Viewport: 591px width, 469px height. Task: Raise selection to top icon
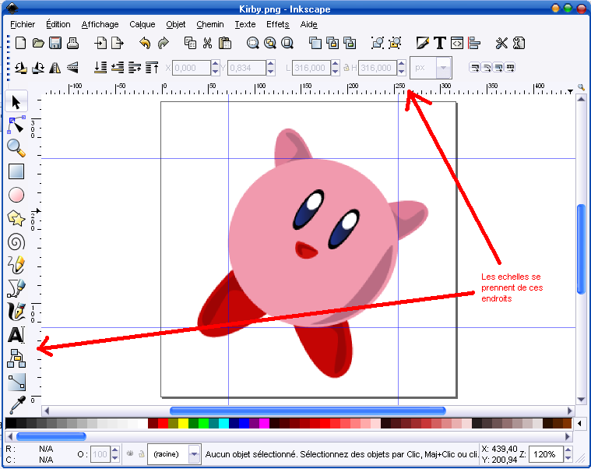152,68
